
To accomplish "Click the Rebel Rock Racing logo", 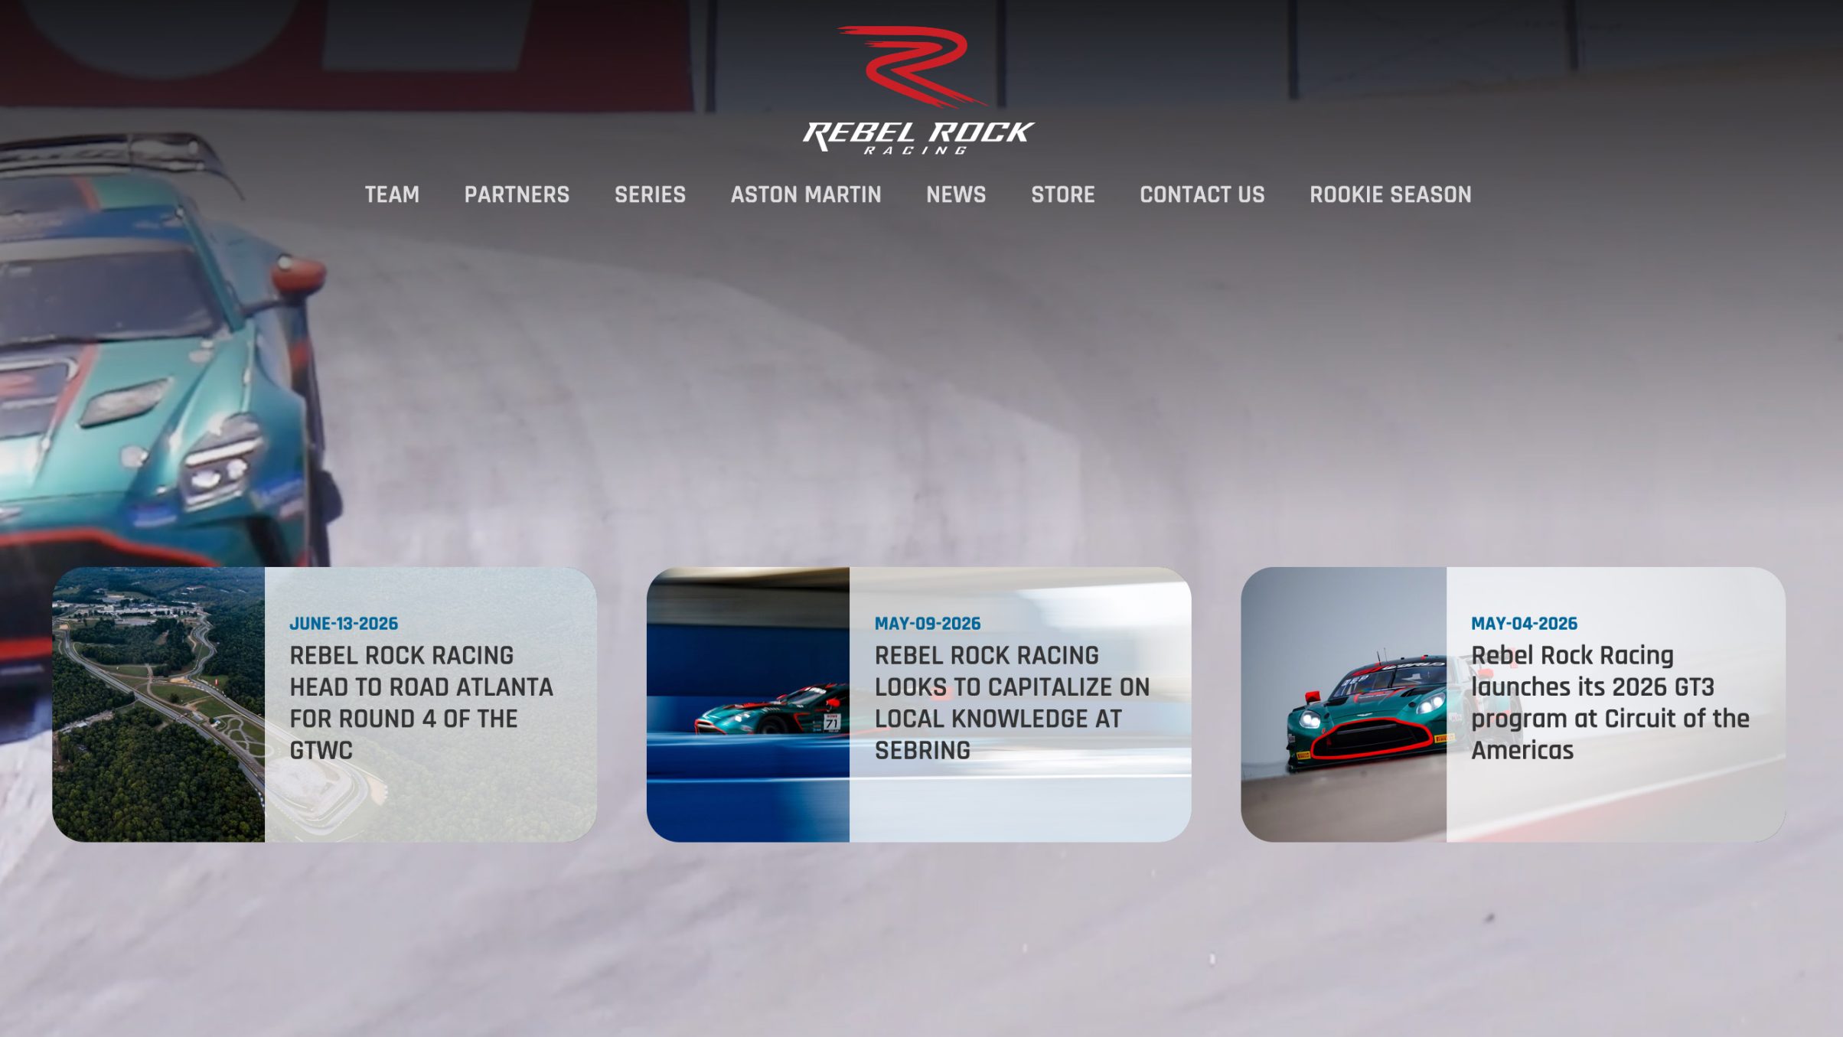I will (919, 90).
